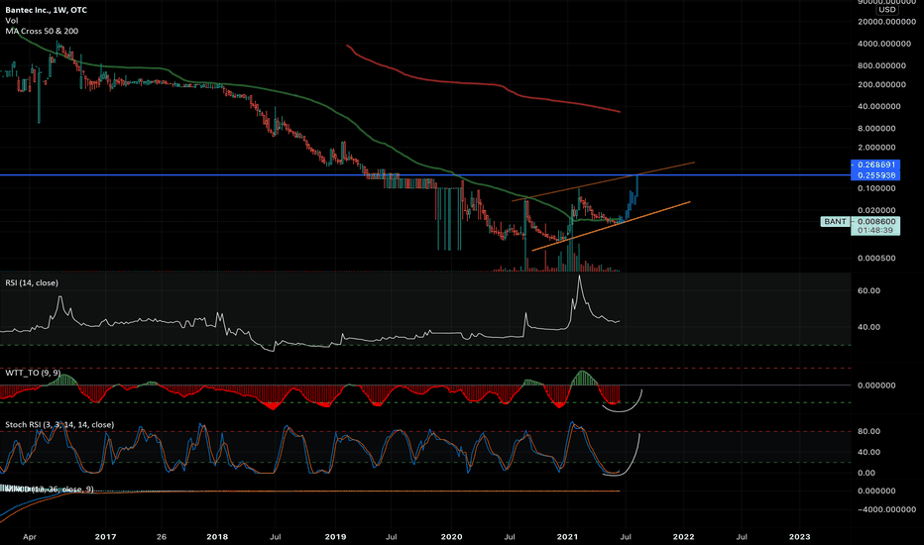The height and width of the screenshot is (545, 924).
Task: Click the 0.100000 price scale value
Action: tap(876, 188)
